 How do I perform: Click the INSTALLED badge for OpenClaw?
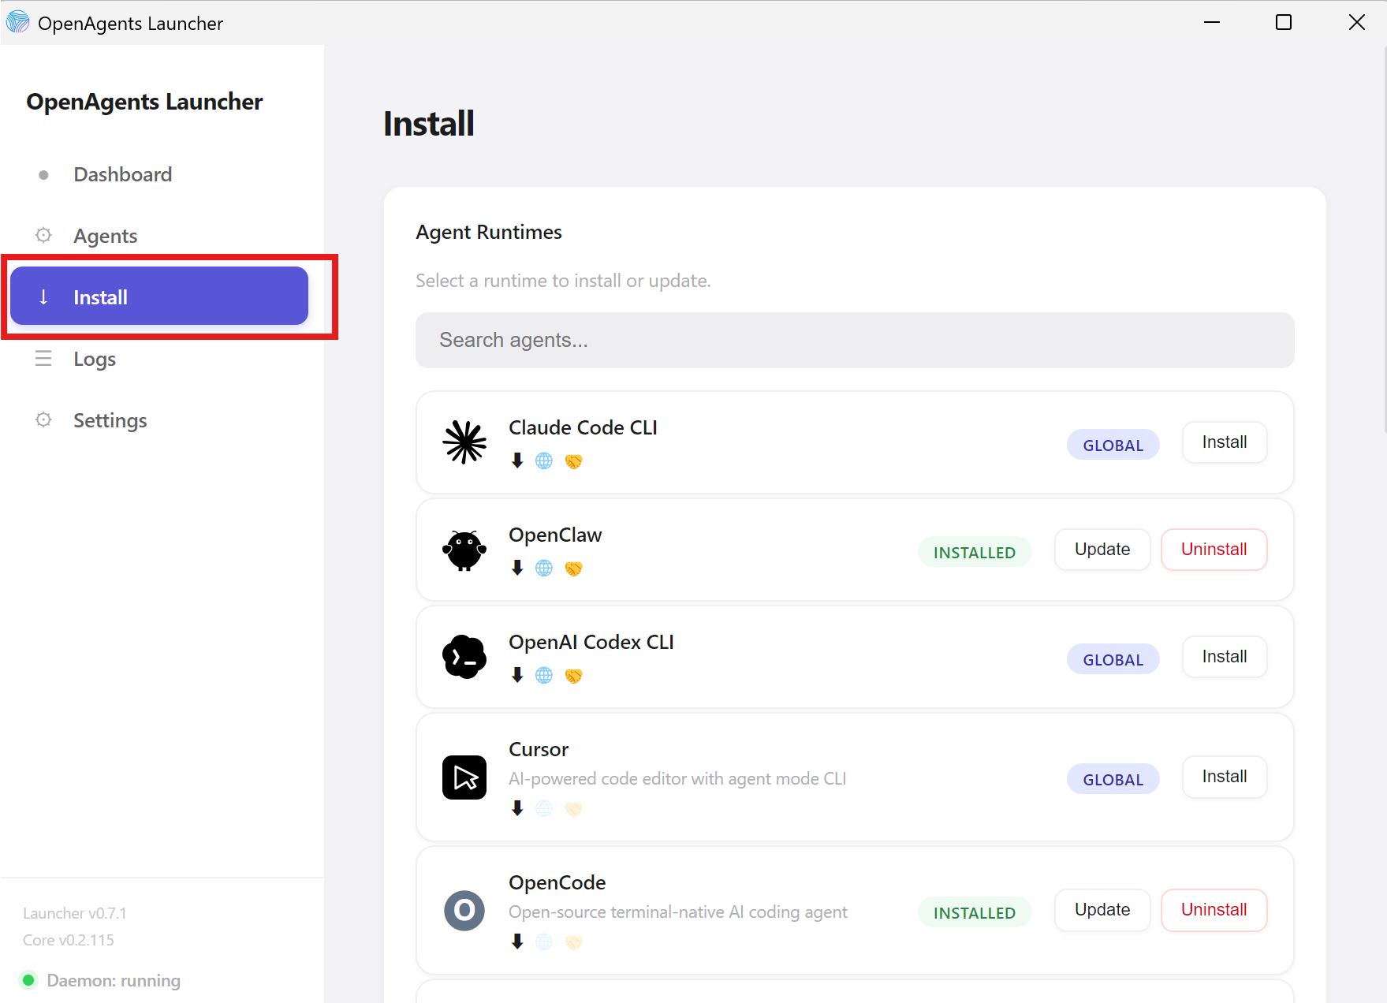click(x=975, y=552)
